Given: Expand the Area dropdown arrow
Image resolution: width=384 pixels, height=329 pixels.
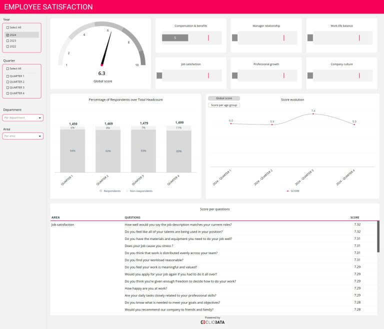Looking at the screenshot, I should pyautogui.click(x=40, y=136).
